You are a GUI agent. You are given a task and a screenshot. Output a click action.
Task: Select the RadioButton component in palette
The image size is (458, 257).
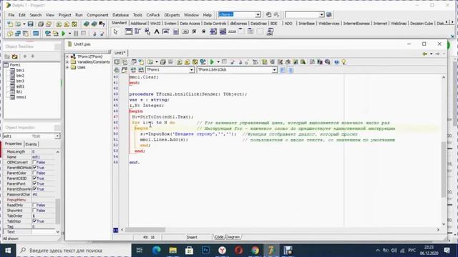point(203,31)
